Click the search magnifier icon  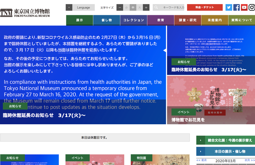pos(156,7)
